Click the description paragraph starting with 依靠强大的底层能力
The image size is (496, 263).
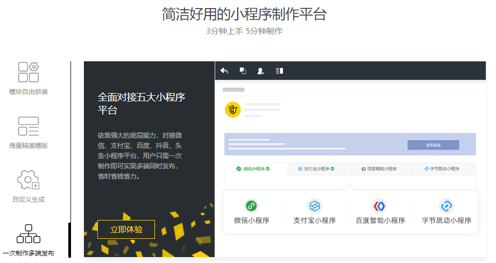pos(140,156)
